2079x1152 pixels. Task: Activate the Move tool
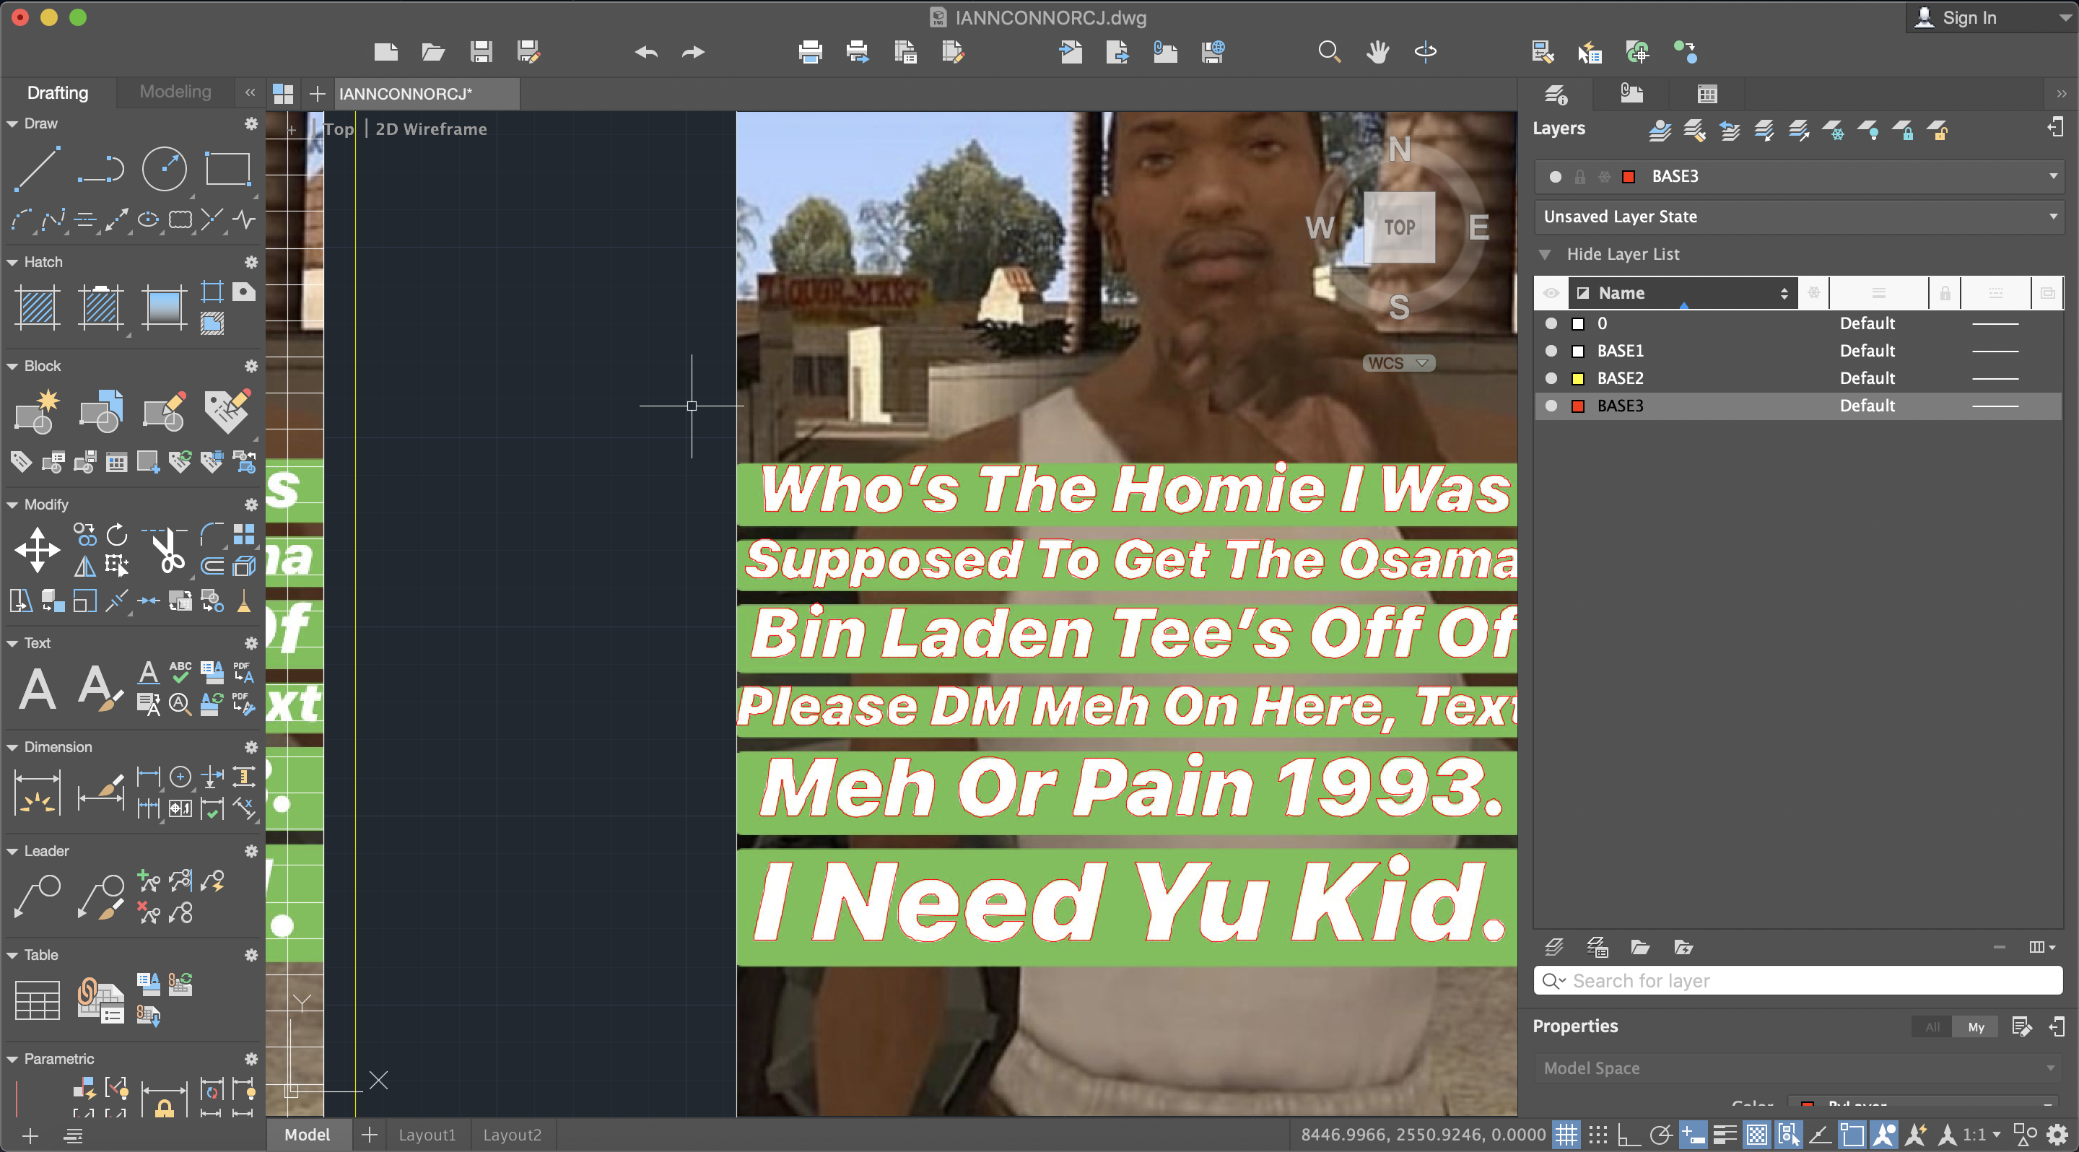[37, 550]
